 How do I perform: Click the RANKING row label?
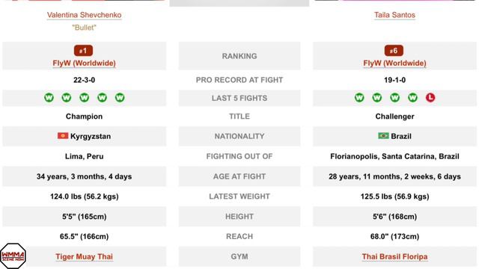point(239,56)
